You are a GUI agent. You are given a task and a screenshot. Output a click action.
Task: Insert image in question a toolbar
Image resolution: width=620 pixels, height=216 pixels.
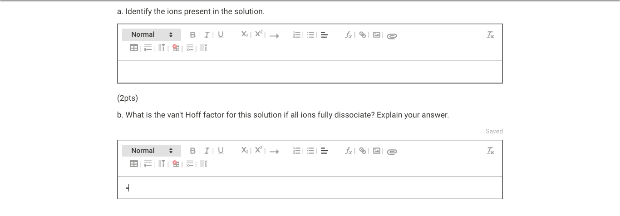coord(377,35)
